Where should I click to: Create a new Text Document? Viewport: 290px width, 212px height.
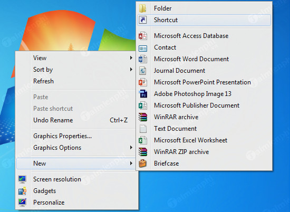[204, 129]
